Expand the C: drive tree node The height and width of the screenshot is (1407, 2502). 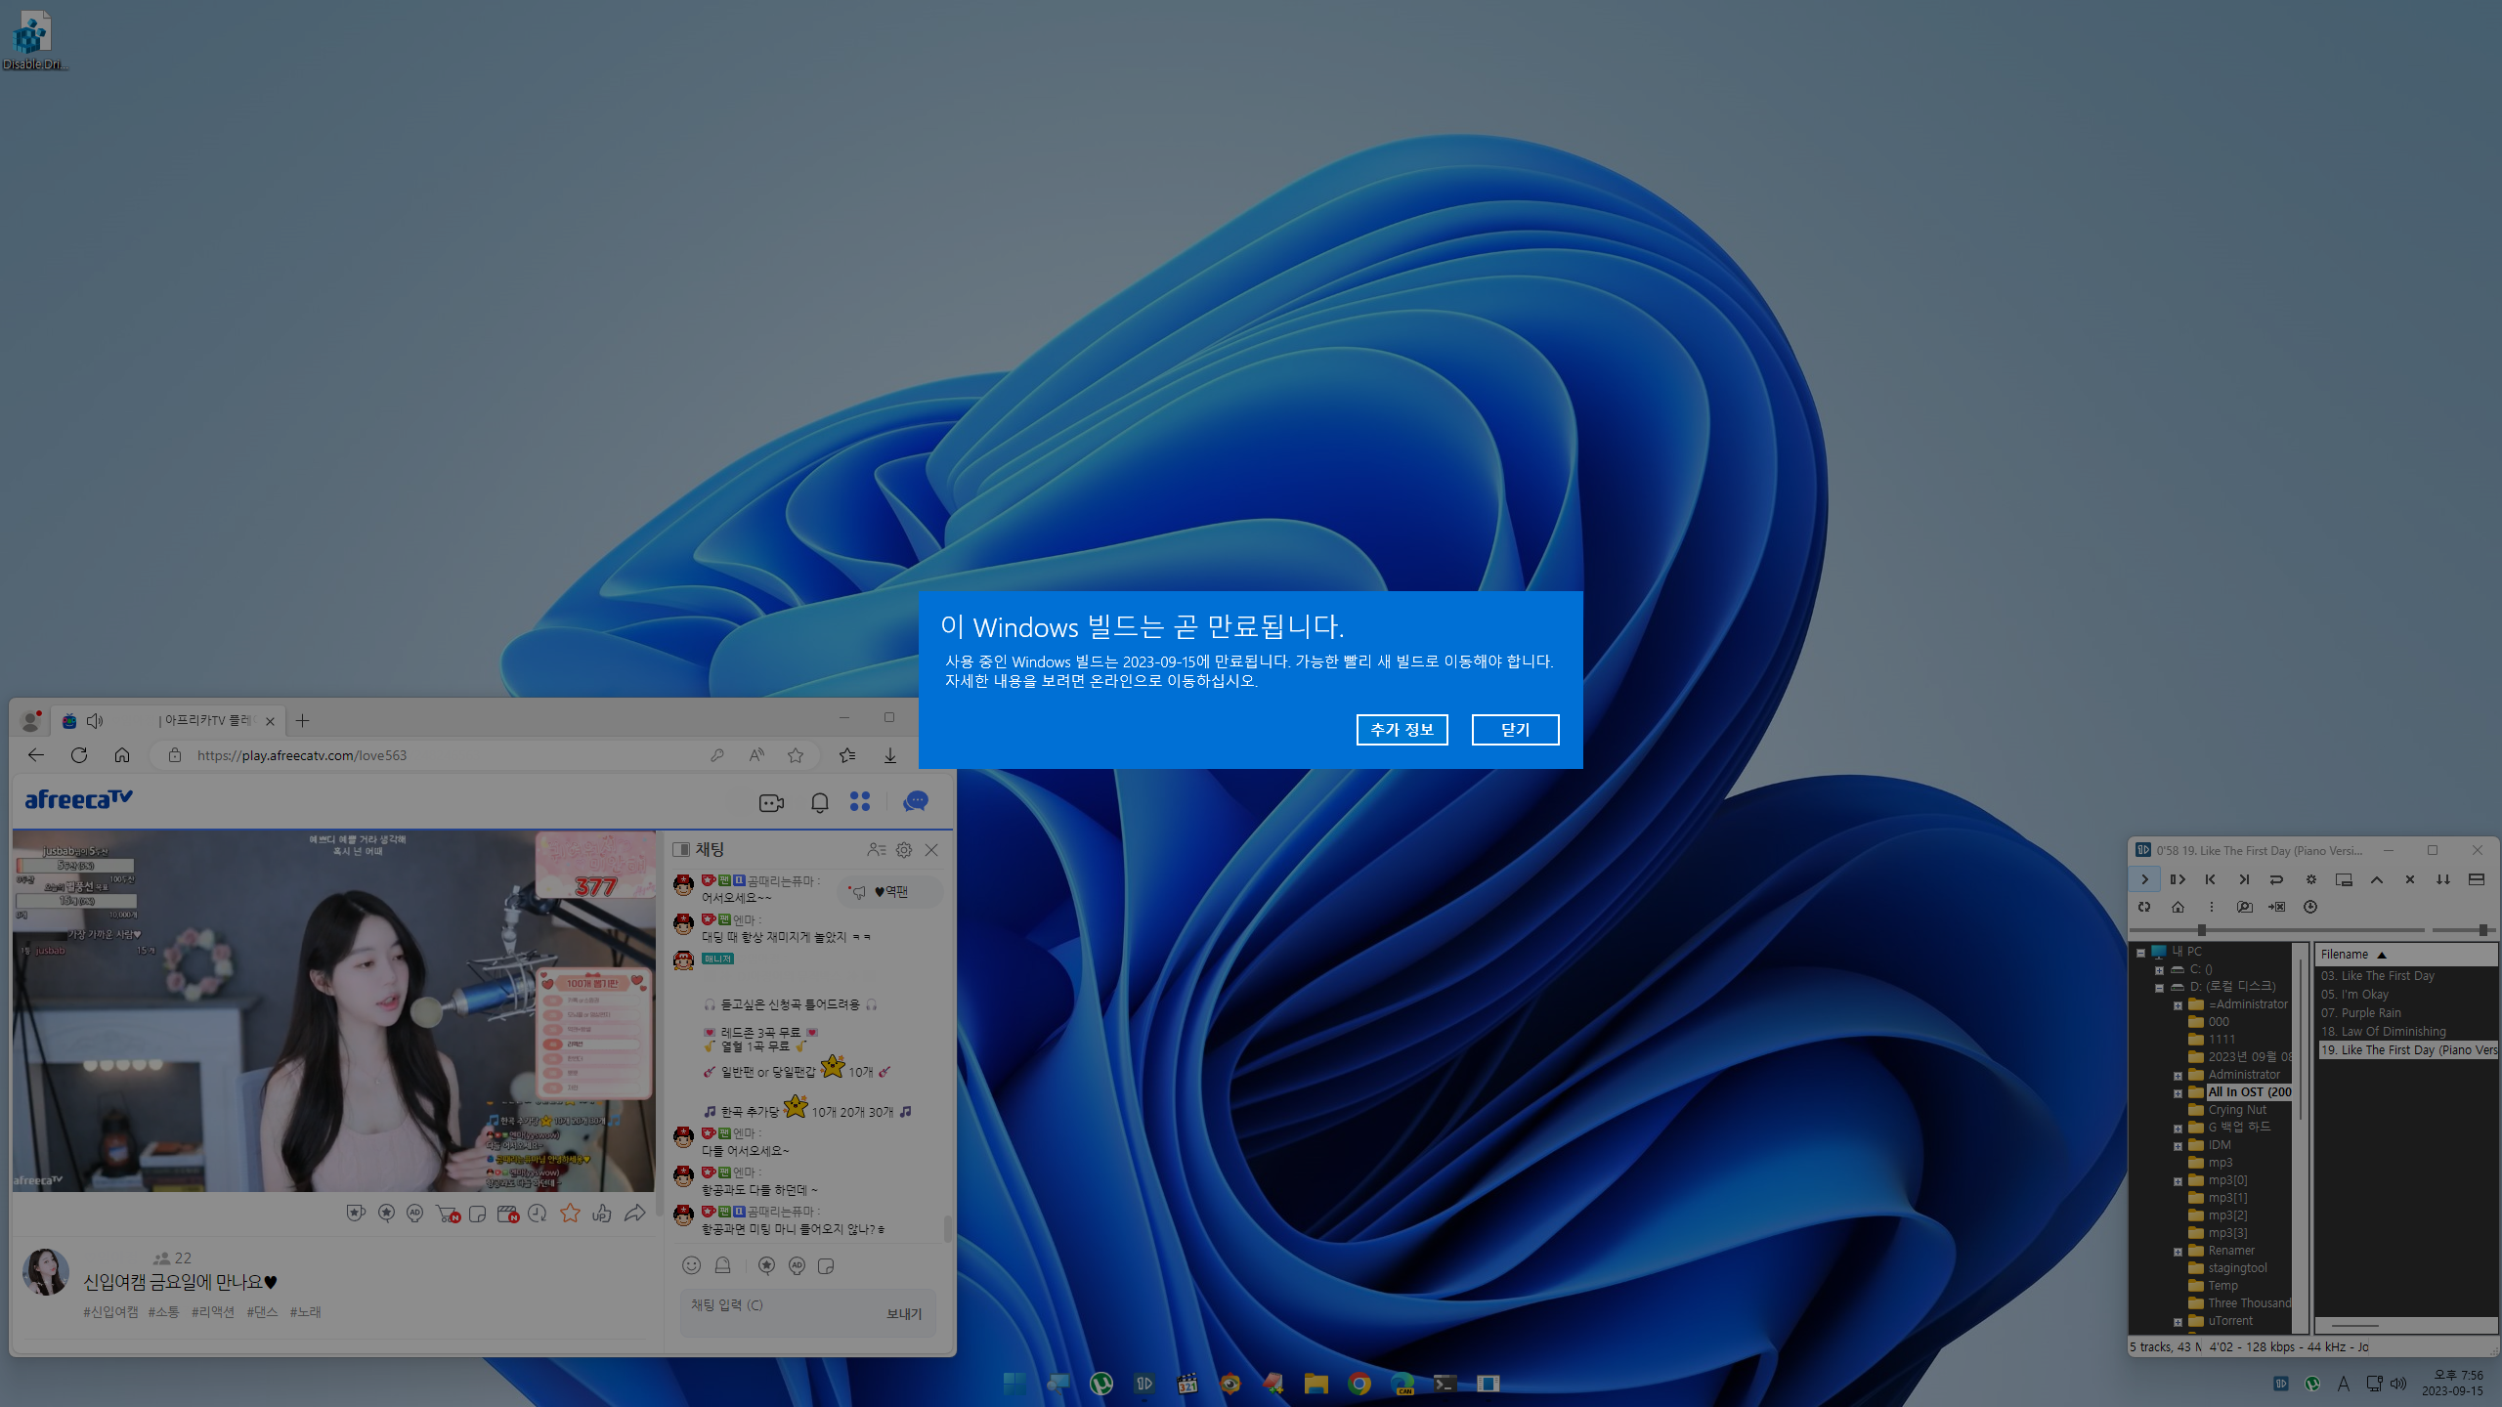click(2159, 970)
